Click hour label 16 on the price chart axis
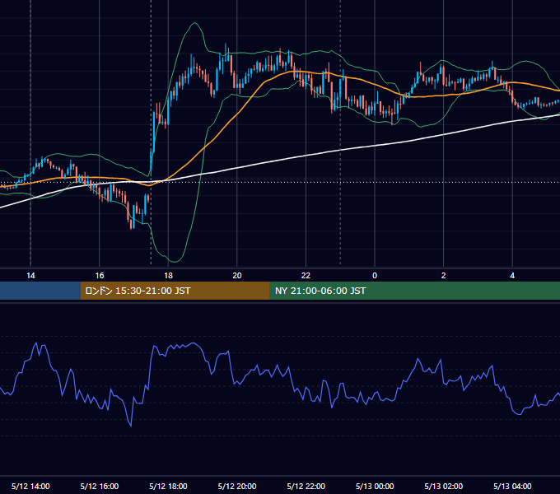Viewport: 560px width, 494px height. point(100,276)
